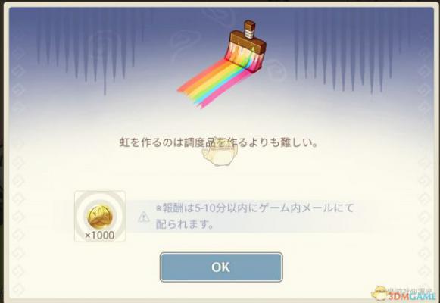Click the rainbow paint streak

pos(214,84)
